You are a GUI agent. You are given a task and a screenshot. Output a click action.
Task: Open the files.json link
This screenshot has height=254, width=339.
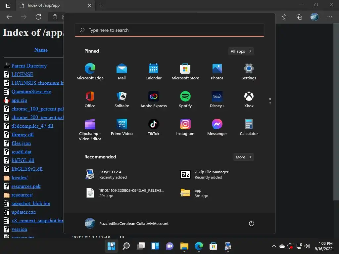21,143
